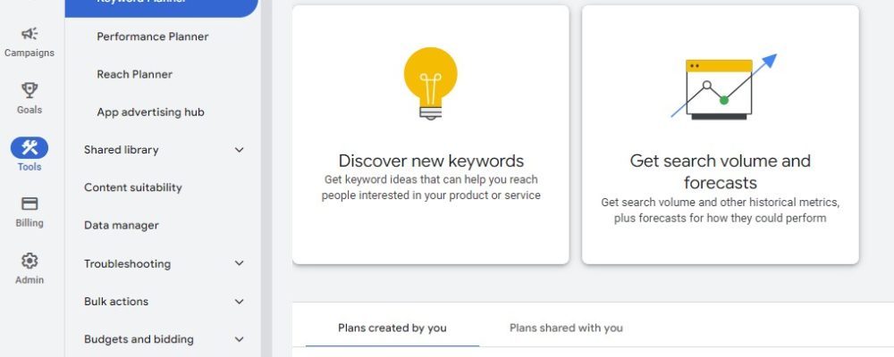The width and height of the screenshot is (894, 357).
Task: Open Data manager page
Action: (x=122, y=226)
